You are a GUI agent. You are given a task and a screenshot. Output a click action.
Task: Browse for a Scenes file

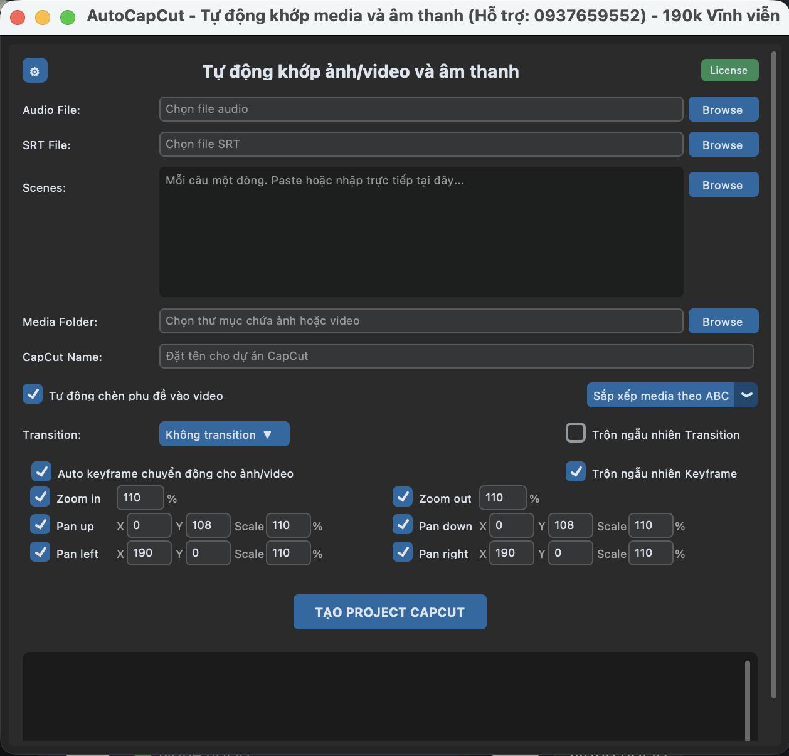click(723, 185)
